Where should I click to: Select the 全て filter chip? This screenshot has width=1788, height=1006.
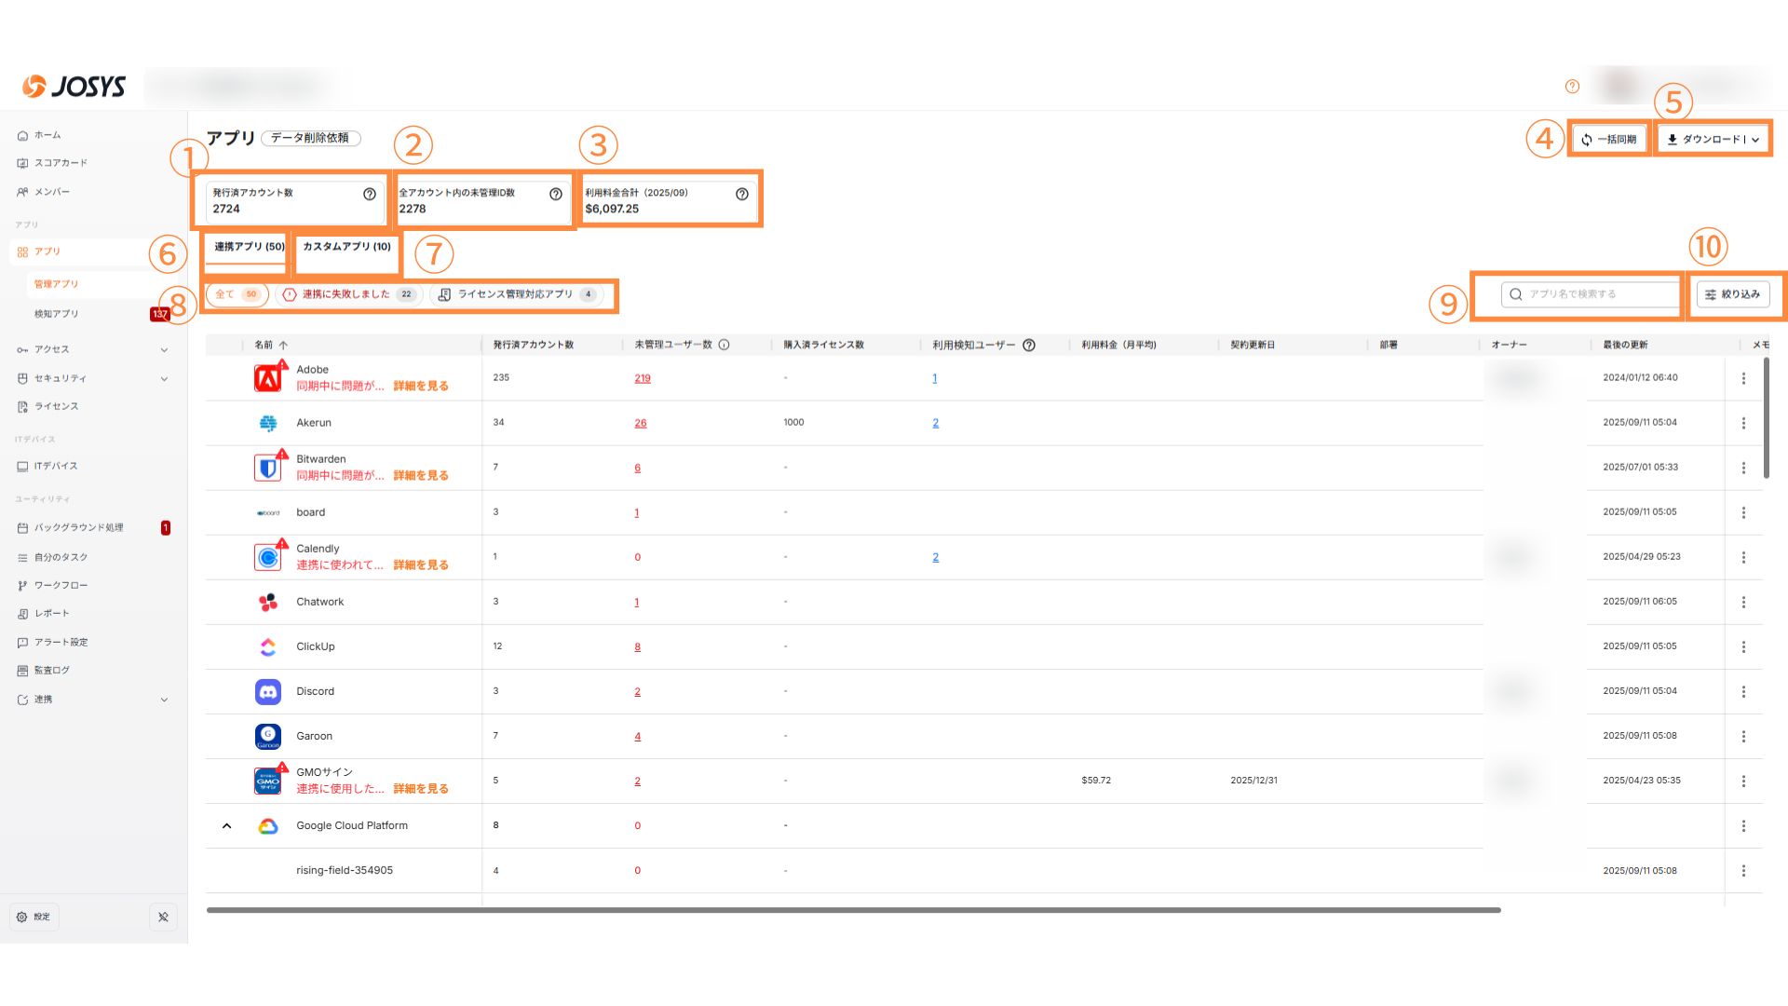[237, 294]
